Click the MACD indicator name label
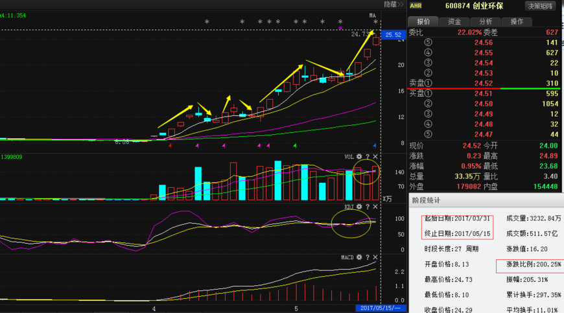This screenshot has width=564, height=313. [347, 257]
